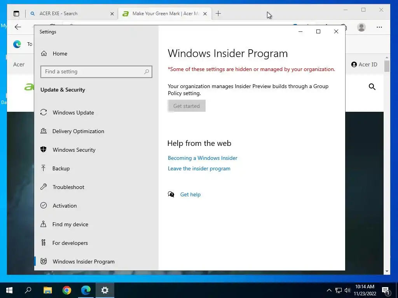
Task: Click the Windows Insider Program cat icon
Action: click(x=44, y=261)
